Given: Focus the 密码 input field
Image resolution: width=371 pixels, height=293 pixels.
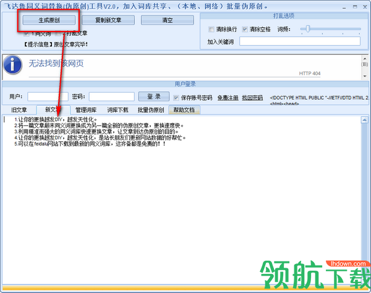Looking at the screenshot, I should pos(112,96).
